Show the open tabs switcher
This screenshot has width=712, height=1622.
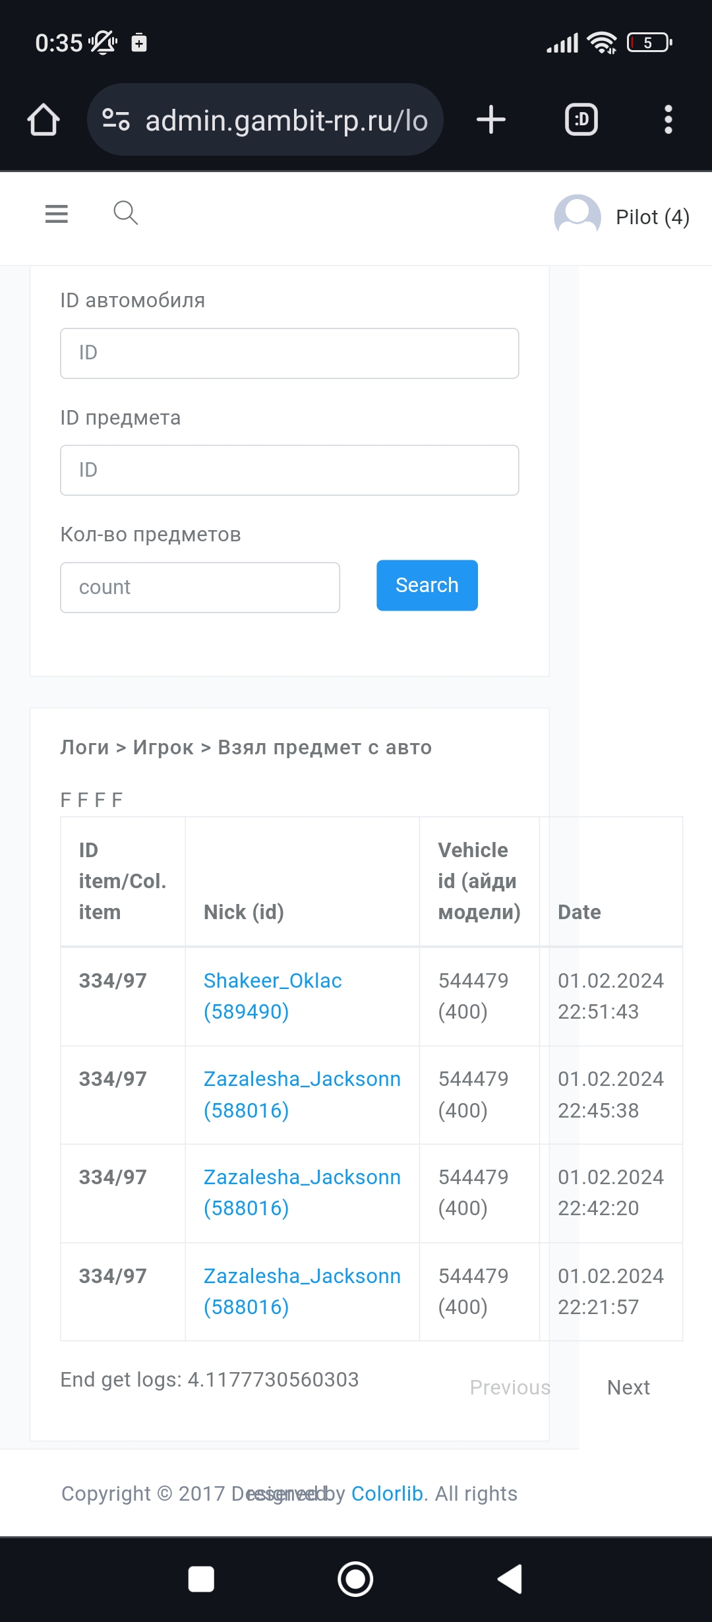click(581, 120)
